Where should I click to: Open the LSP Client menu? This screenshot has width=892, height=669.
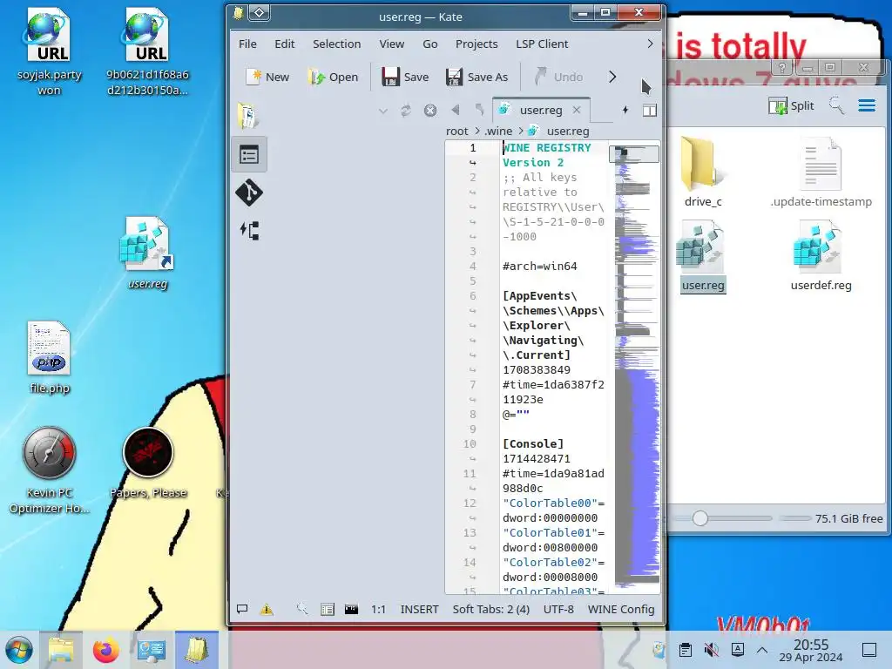(542, 44)
